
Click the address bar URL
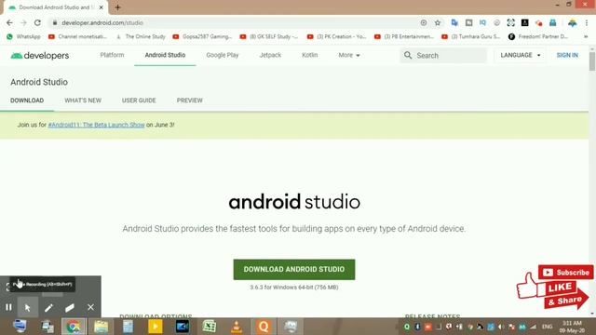pyautogui.click(x=102, y=22)
